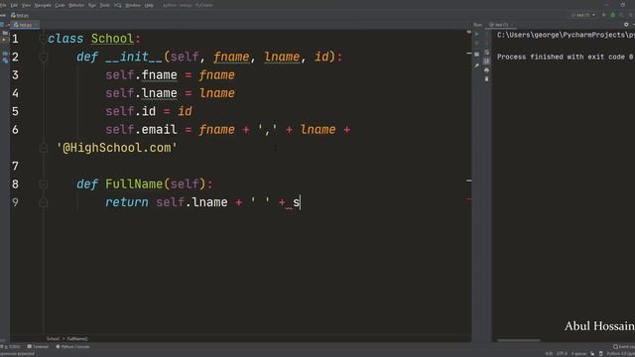Close the test.py editor tab
This screenshot has height=357, width=635.
(36, 25)
